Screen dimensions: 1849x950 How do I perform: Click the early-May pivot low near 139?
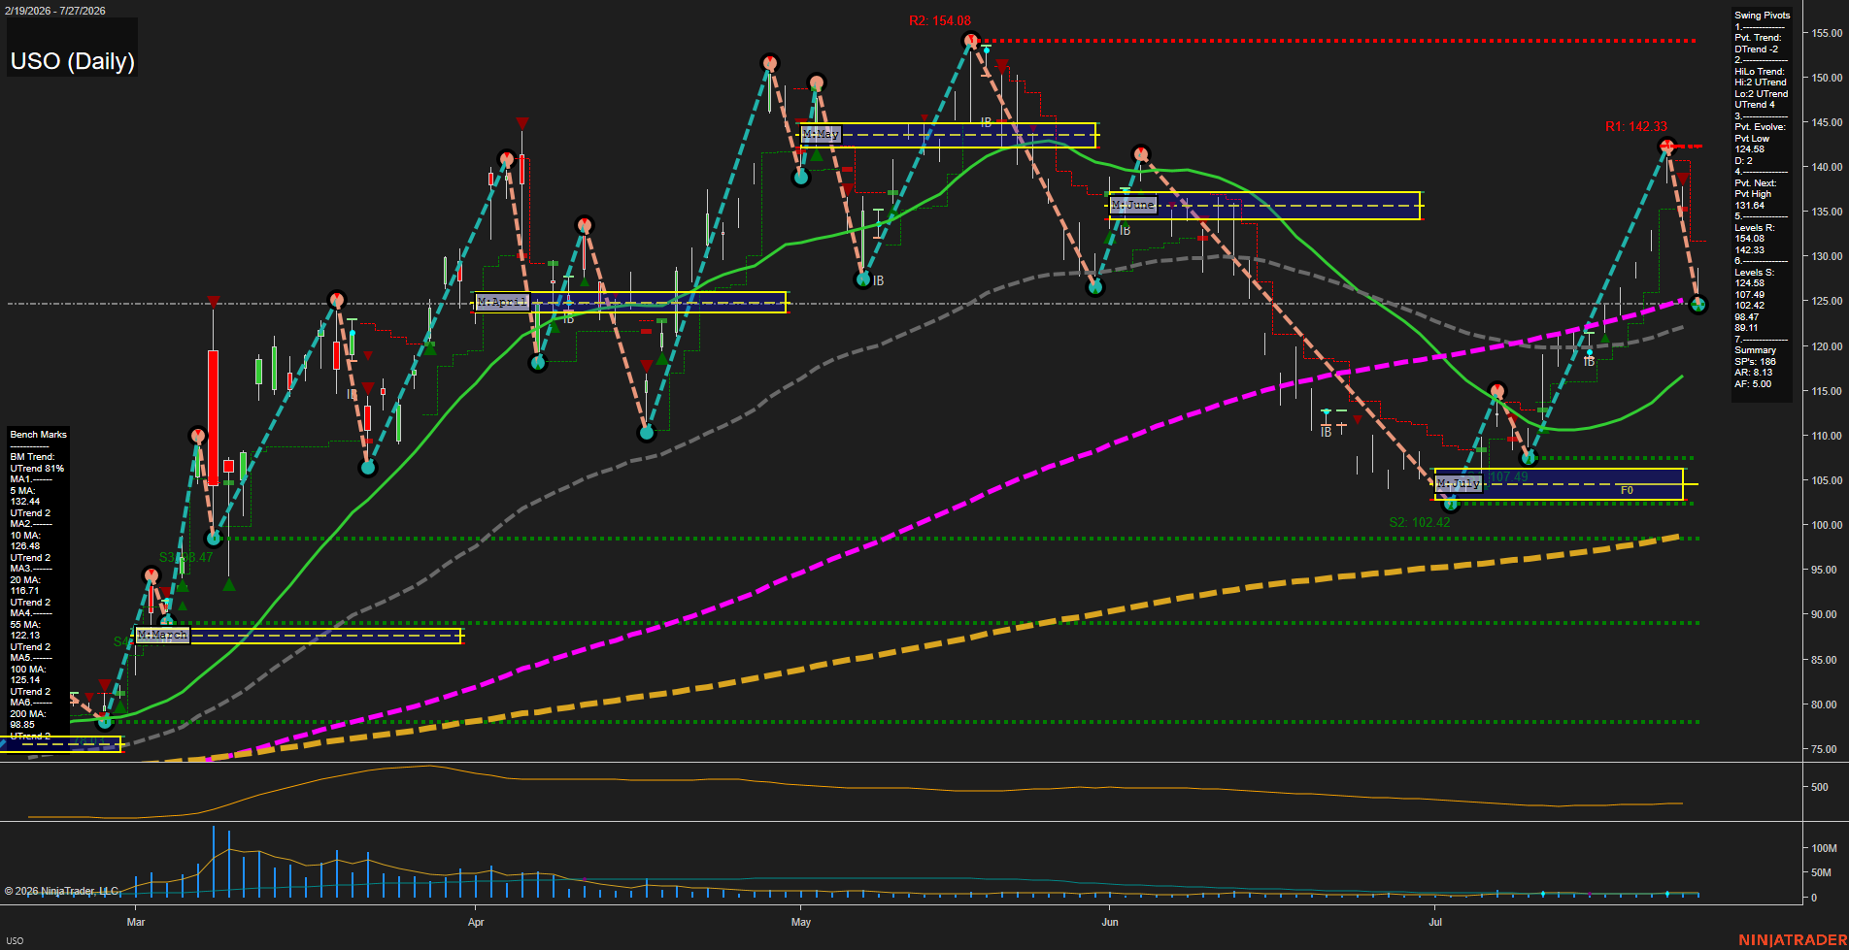(801, 177)
